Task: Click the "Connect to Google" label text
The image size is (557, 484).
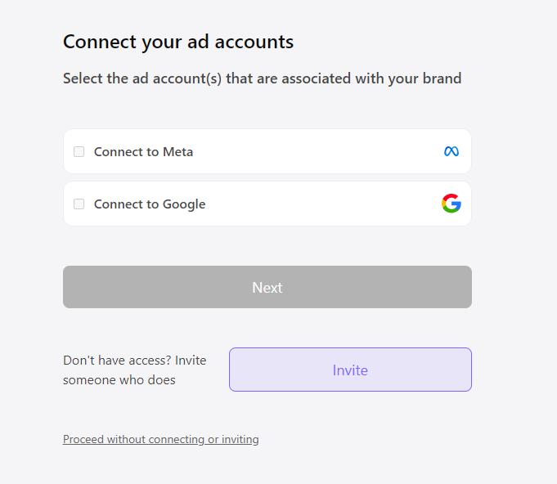Action: coord(150,204)
